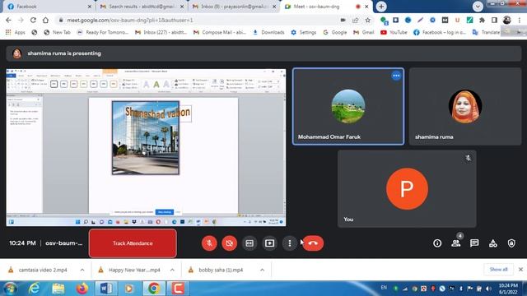Viewport: 527px width, 296px height.
Task: Reload the current page
Action: tap(33, 20)
